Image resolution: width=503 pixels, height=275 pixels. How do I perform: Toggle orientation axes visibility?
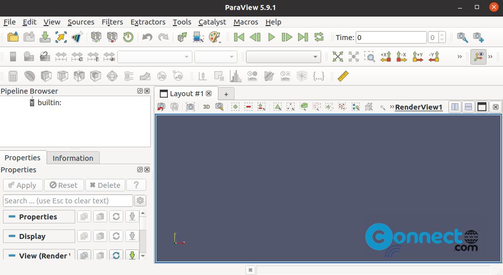(x=478, y=57)
